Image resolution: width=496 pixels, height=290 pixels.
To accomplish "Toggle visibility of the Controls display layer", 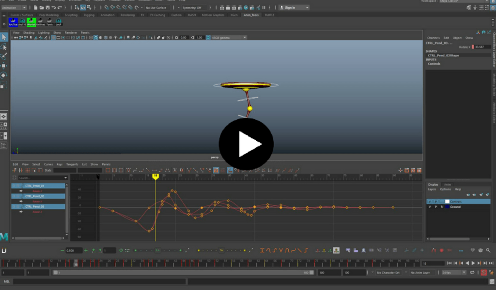I will tap(429, 201).
